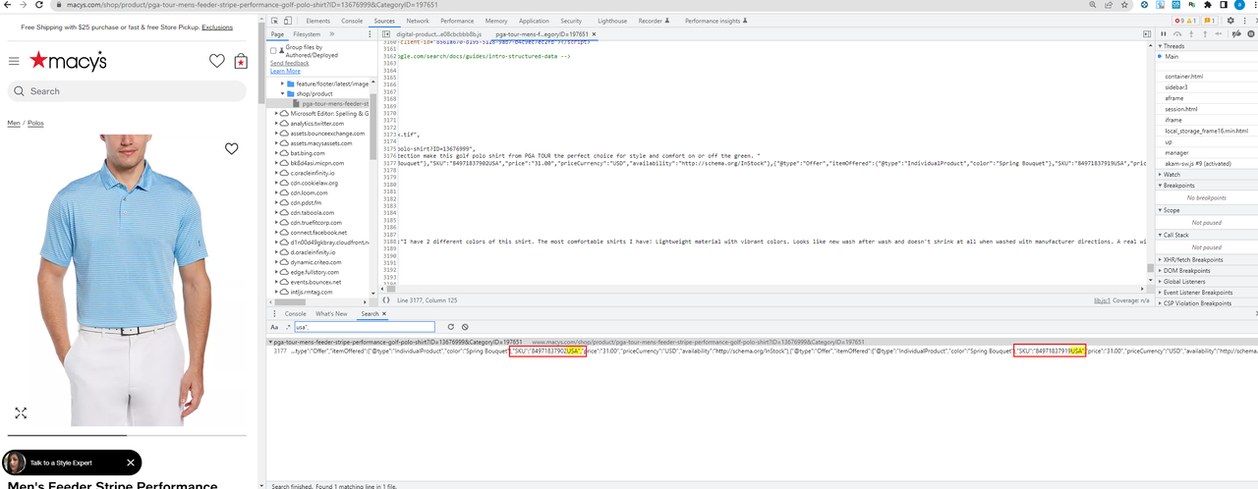Viewport: 1258px width, 489px height.
Task: Select the Filesystem pane tab
Action: click(307, 34)
